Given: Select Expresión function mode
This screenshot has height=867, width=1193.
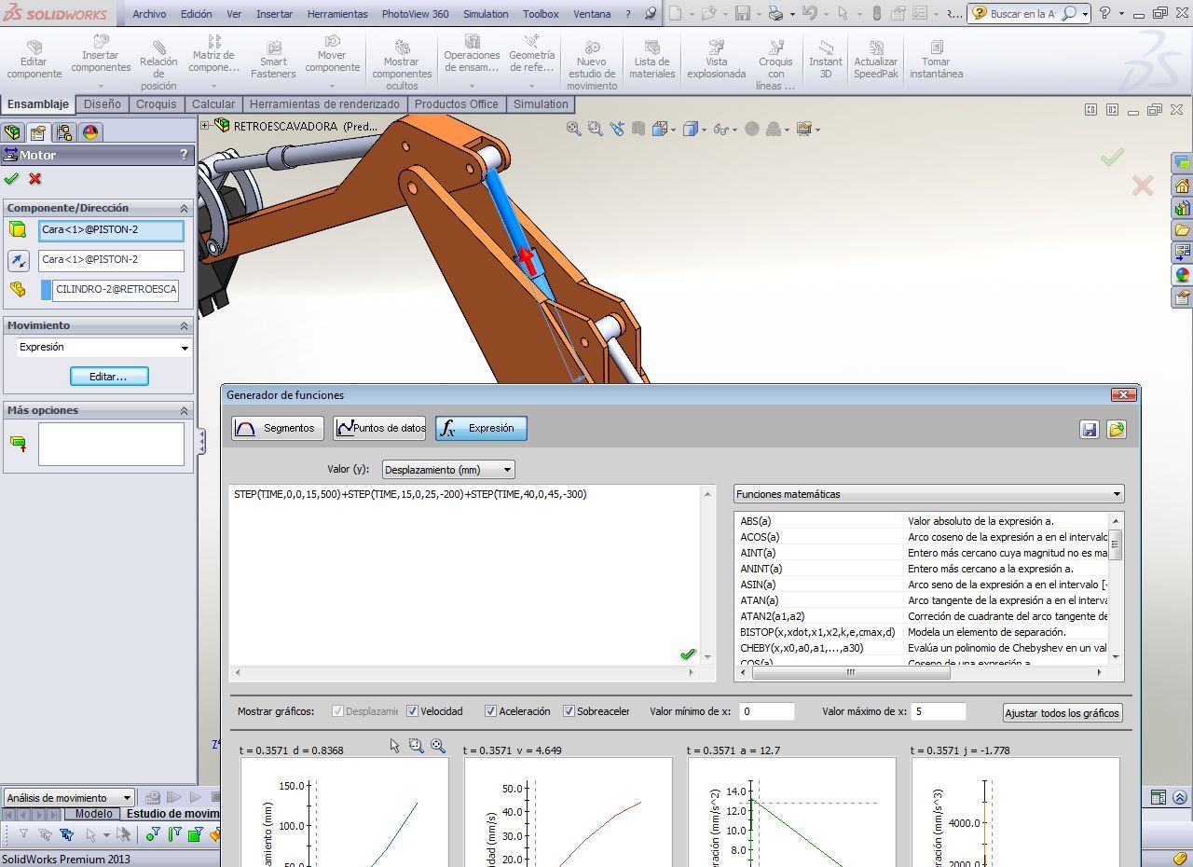Looking at the screenshot, I should (481, 428).
